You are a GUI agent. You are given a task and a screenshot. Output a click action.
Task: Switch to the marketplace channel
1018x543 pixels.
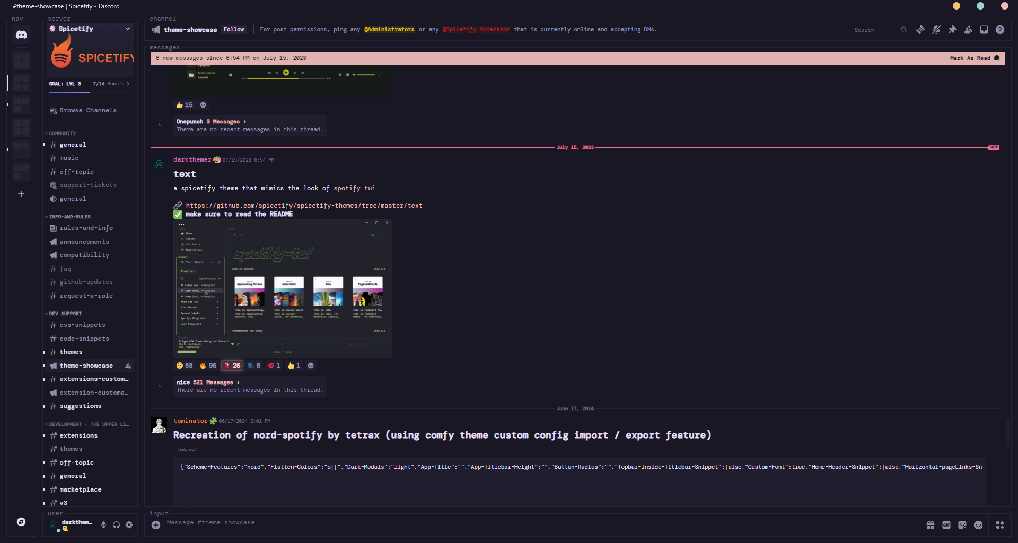click(89, 490)
